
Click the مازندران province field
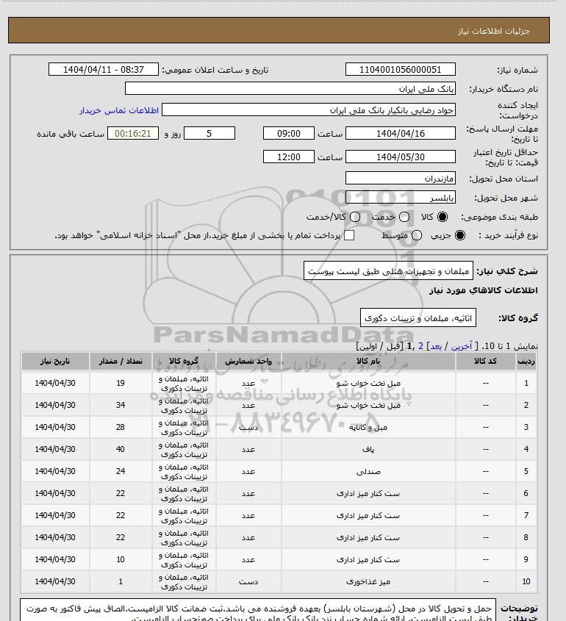[x=401, y=178]
